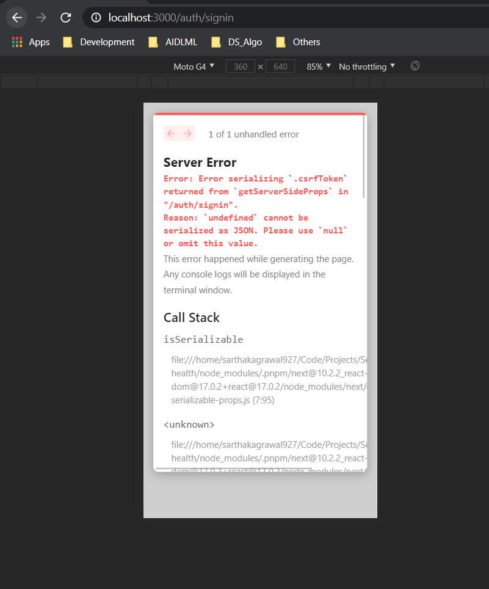The width and height of the screenshot is (489, 589).
Task: Click the browser reload icon
Action: [x=65, y=17]
